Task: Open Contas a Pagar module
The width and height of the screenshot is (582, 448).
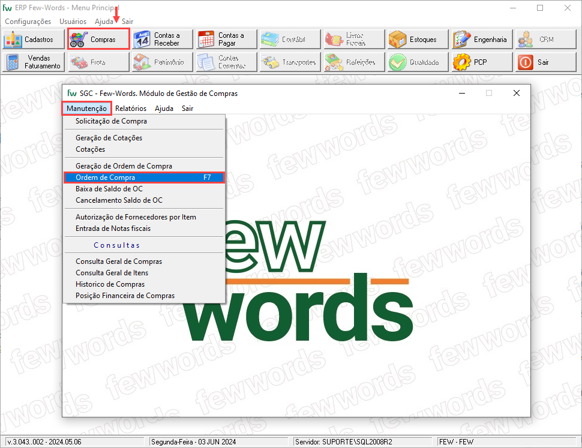Action: pyautogui.click(x=226, y=40)
